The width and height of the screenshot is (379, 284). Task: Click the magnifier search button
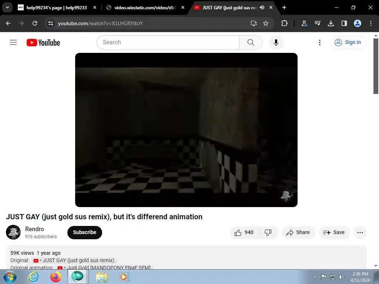[x=251, y=43]
